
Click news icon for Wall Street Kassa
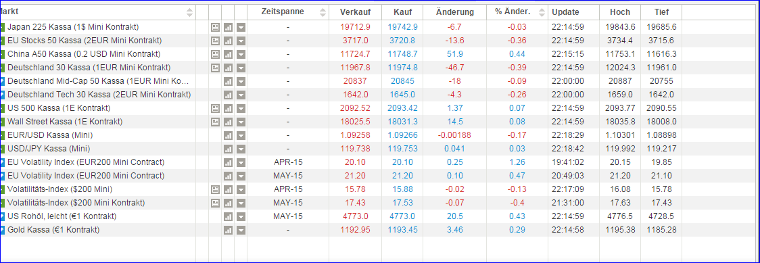[215, 122]
